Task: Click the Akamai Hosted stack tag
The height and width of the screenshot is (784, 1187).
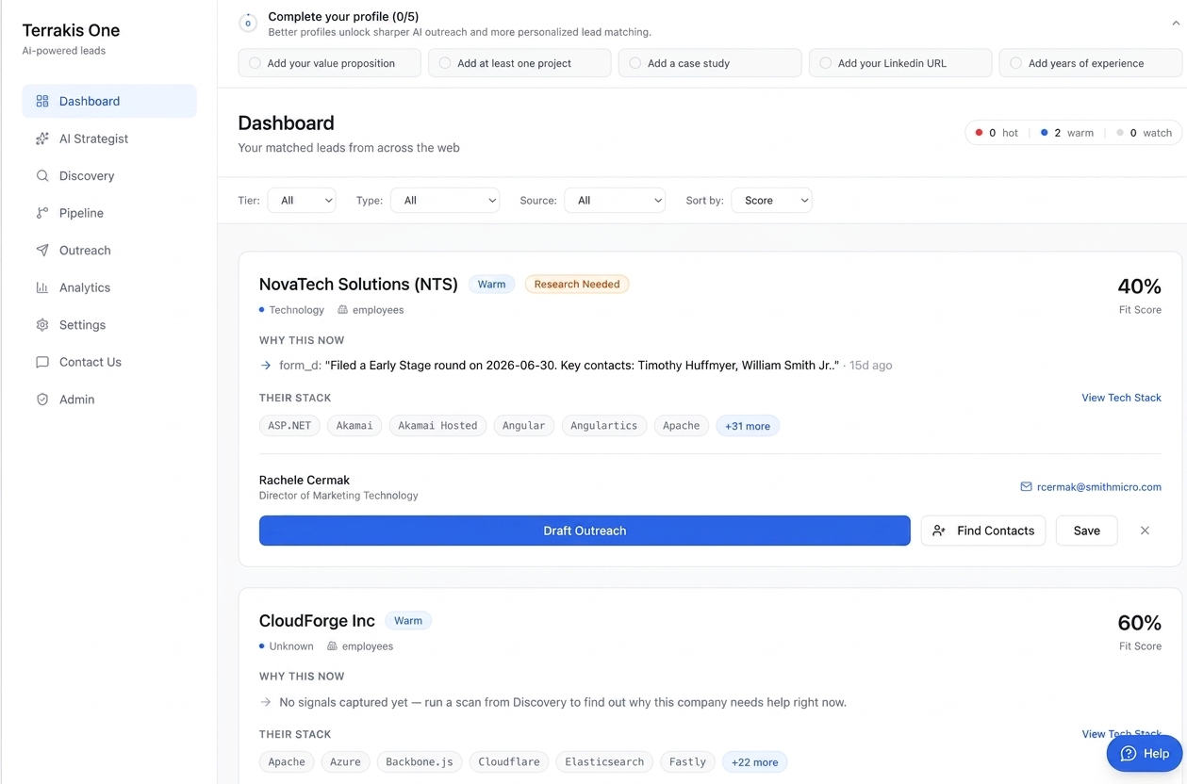Action: 437,426
